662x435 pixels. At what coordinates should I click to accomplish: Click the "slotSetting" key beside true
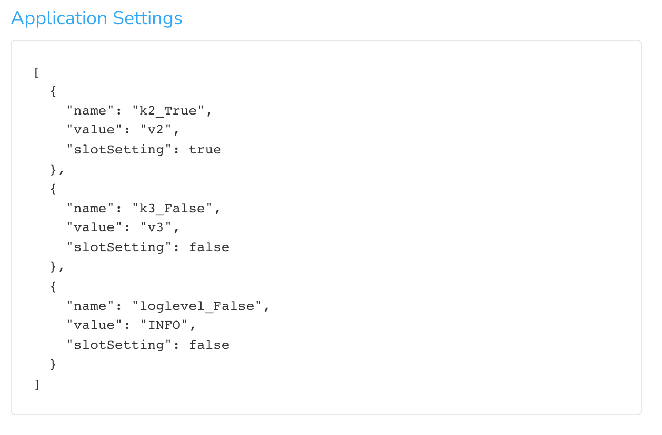pos(115,150)
